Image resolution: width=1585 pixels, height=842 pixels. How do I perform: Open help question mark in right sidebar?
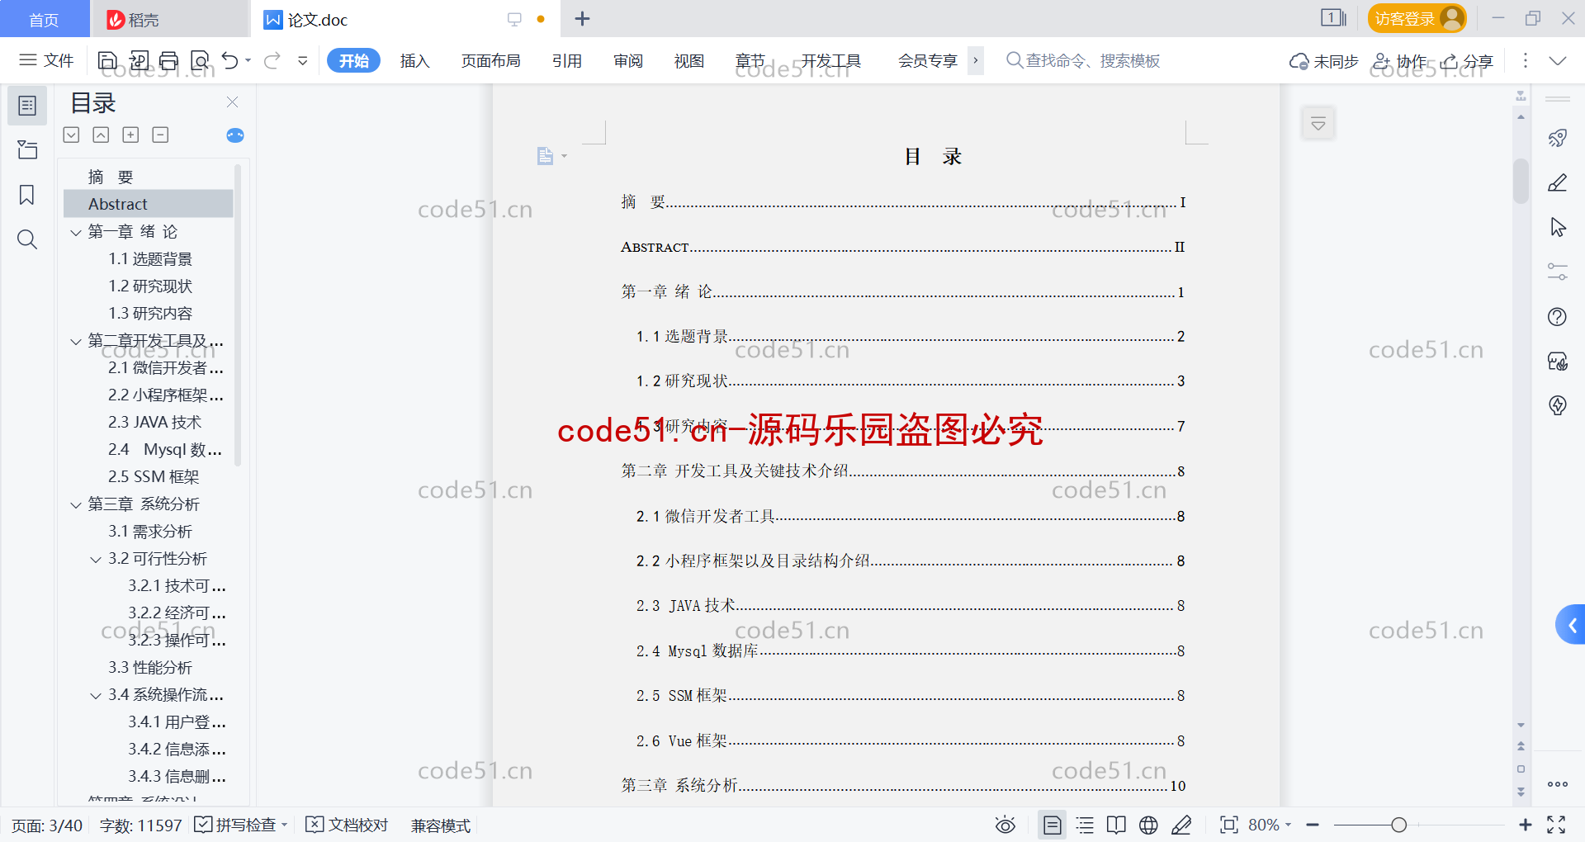[x=1558, y=316]
